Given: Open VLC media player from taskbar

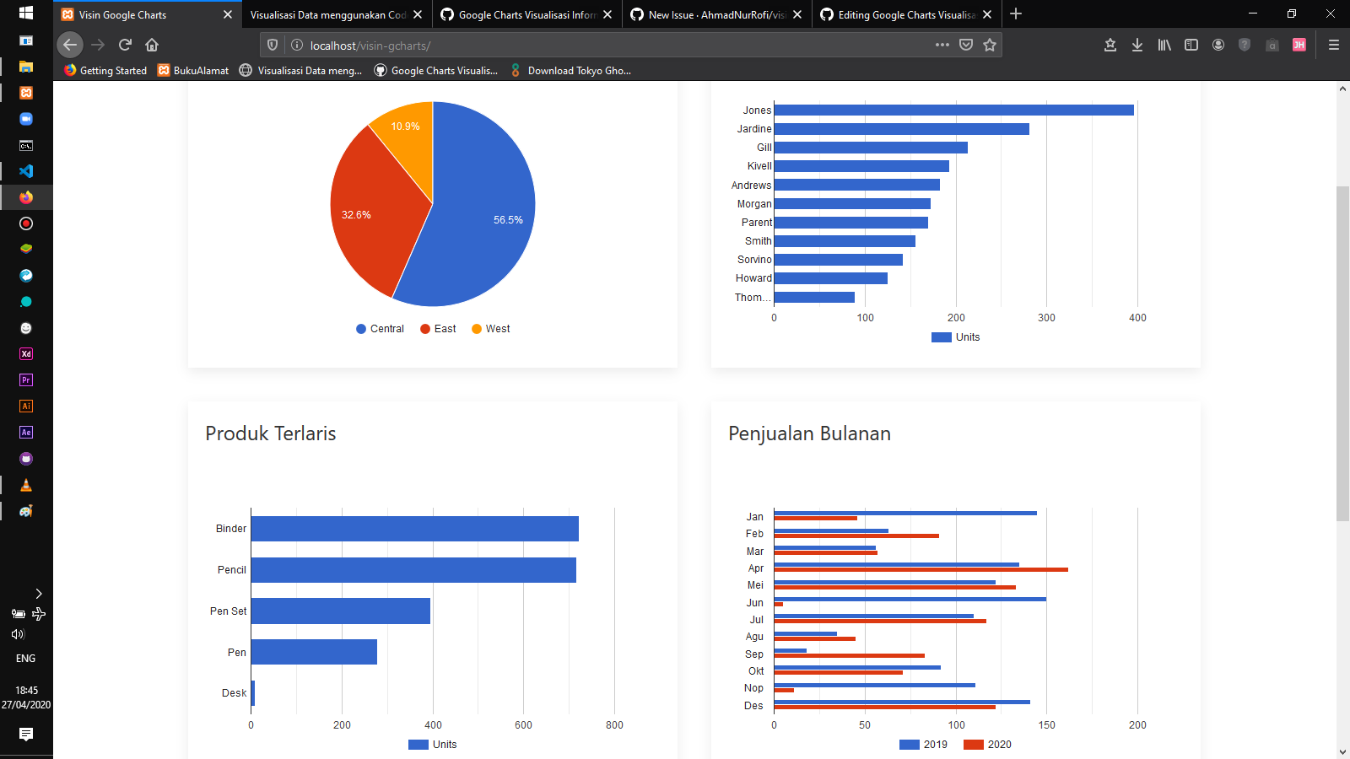Looking at the screenshot, I should pyautogui.click(x=26, y=485).
